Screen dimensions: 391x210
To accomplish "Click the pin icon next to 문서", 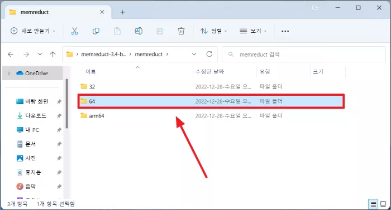I will click(x=59, y=144).
